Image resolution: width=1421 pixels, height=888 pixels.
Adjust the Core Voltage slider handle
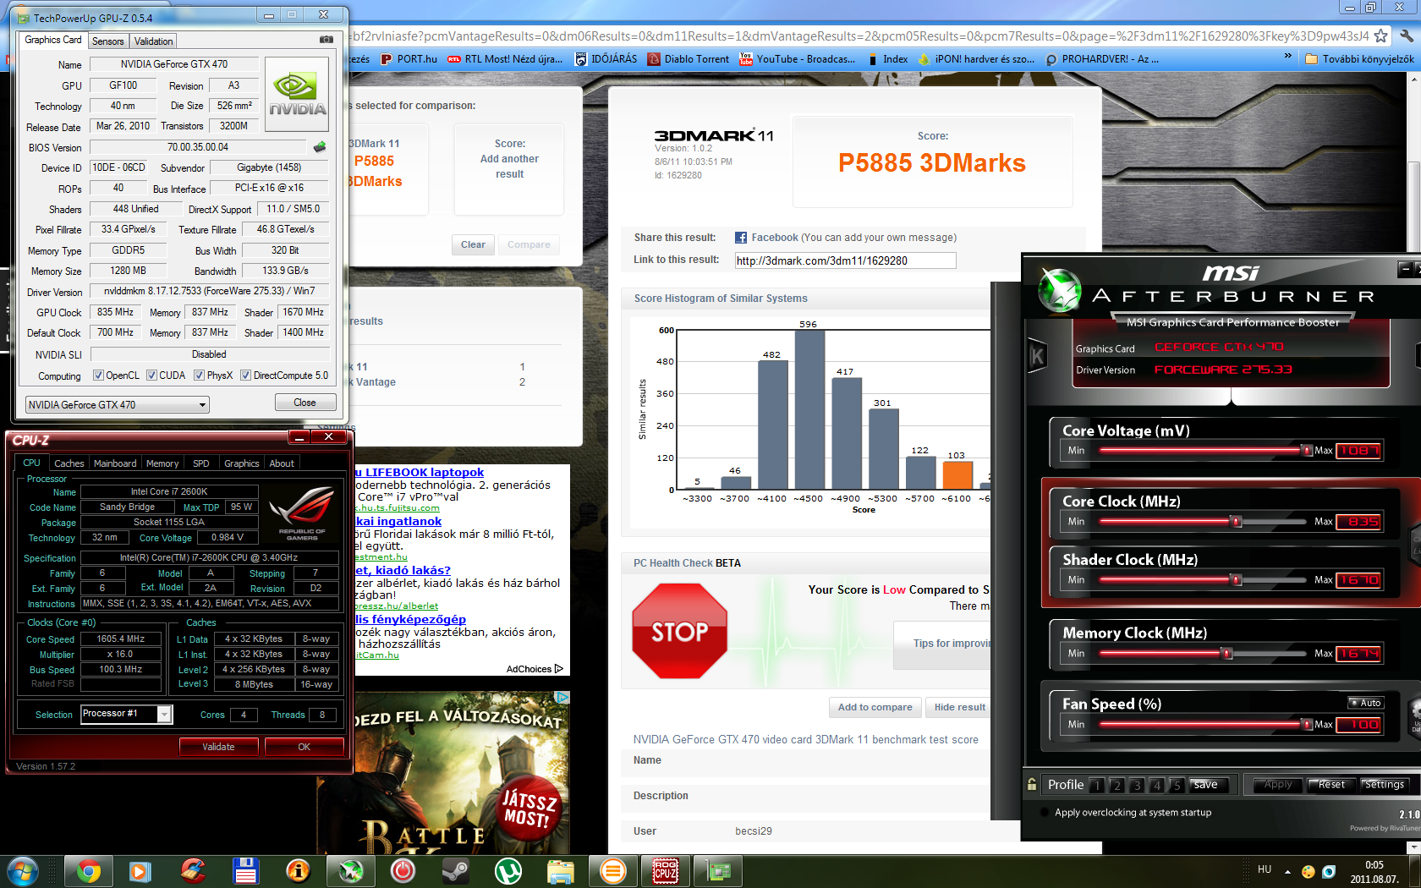1307,451
